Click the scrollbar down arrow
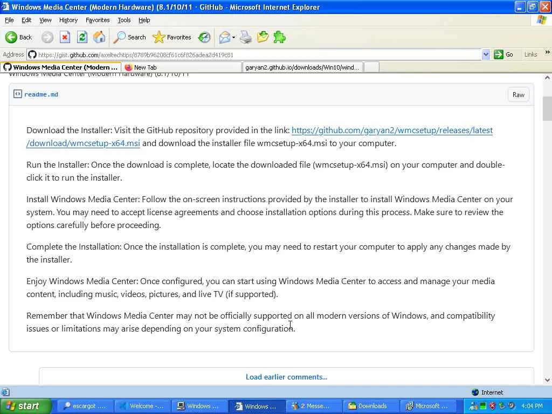This screenshot has width=552, height=414. pyautogui.click(x=547, y=380)
